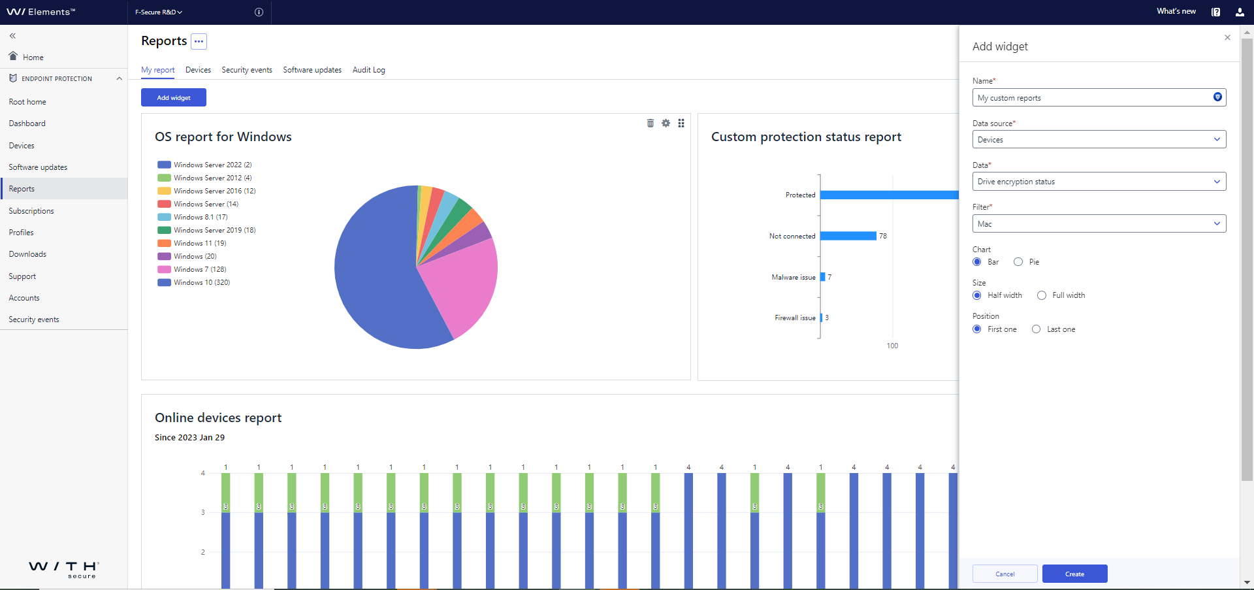
Task: Open F-Secure R&D organization dropdown
Action: click(x=159, y=12)
